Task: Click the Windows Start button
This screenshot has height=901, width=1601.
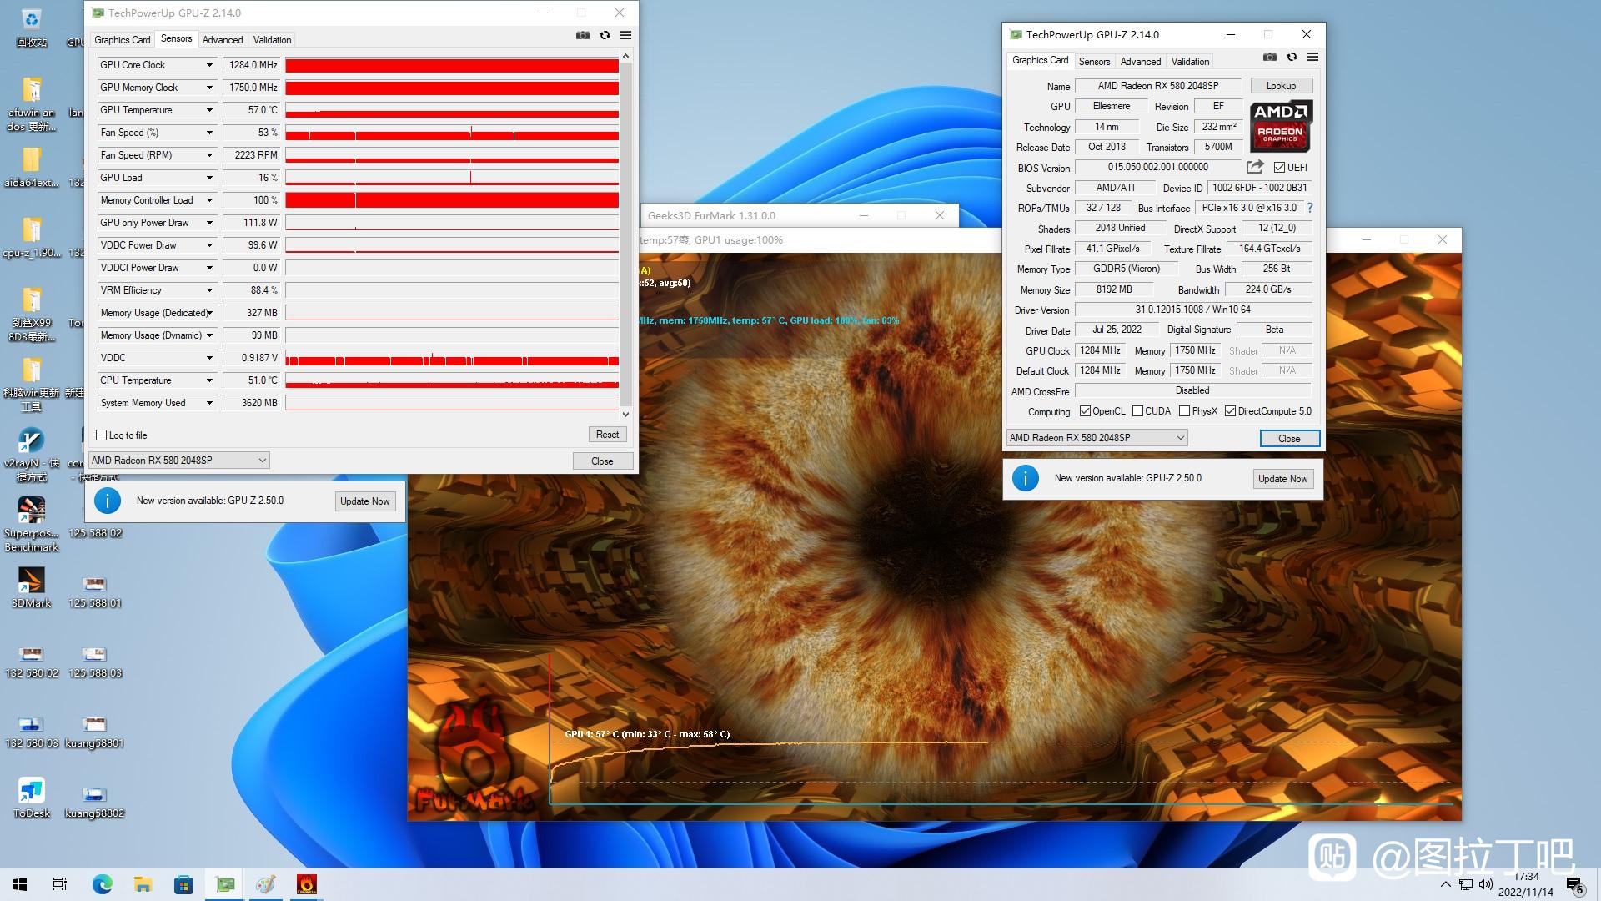Action: pos(20,884)
